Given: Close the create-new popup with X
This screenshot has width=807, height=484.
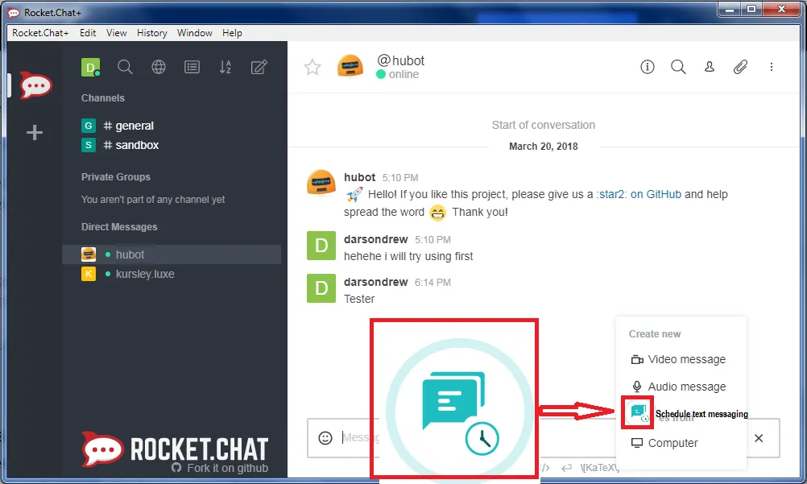Looking at the screenshot, I should (x=759, y=438).
